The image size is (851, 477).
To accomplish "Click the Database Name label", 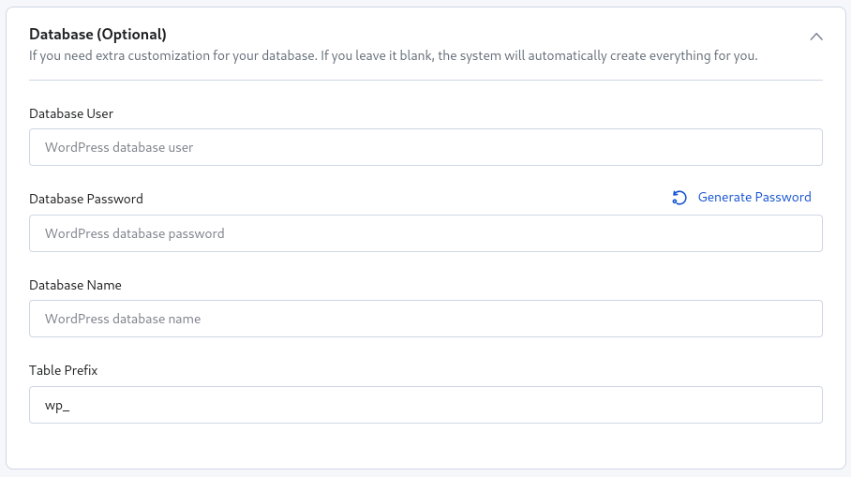I will pos(75,285).
